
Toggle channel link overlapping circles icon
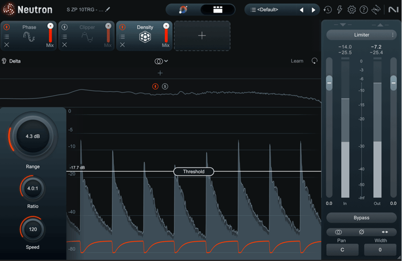click(338, 232)
